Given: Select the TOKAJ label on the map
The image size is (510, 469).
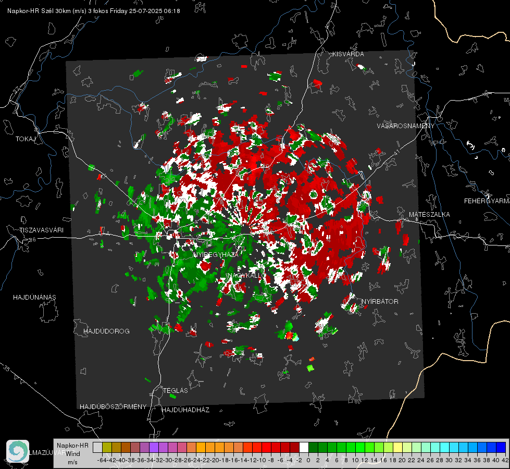Looking at the screenshot, I should (x=26, y=139).
